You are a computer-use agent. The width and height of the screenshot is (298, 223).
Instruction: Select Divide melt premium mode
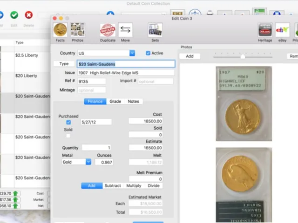154,186
